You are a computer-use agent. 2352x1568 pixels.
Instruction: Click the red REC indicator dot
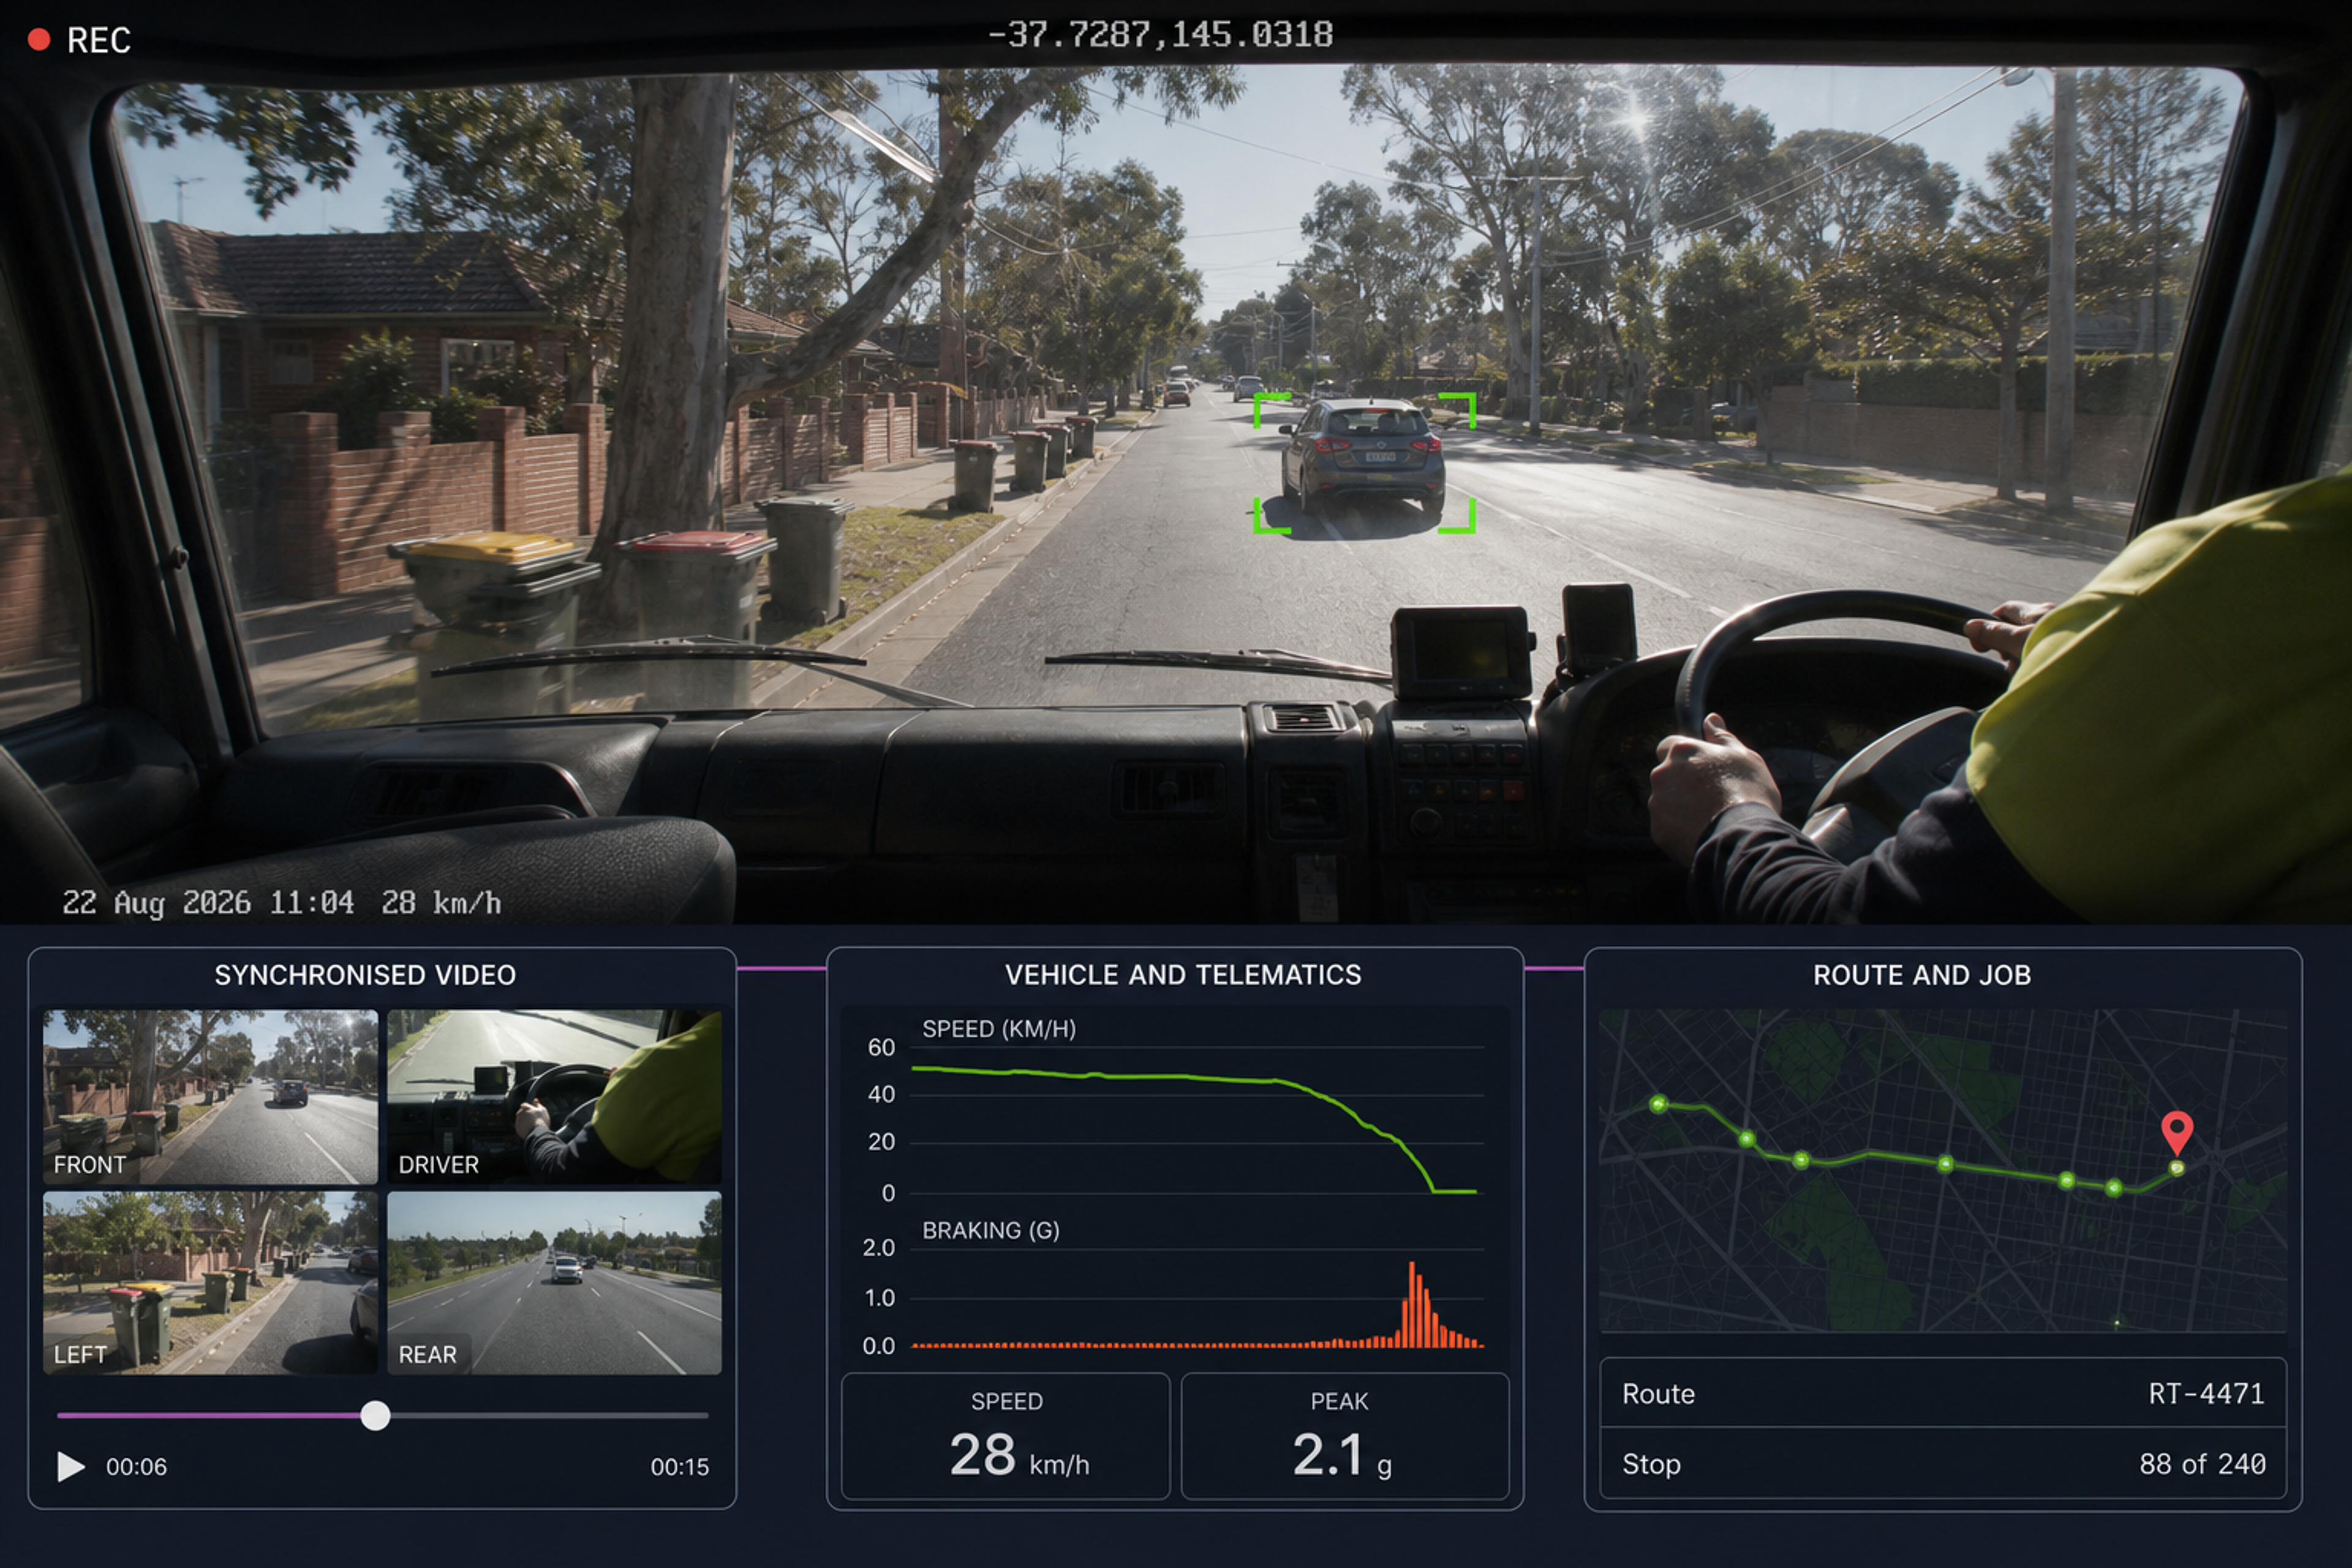tap(39, 40)
